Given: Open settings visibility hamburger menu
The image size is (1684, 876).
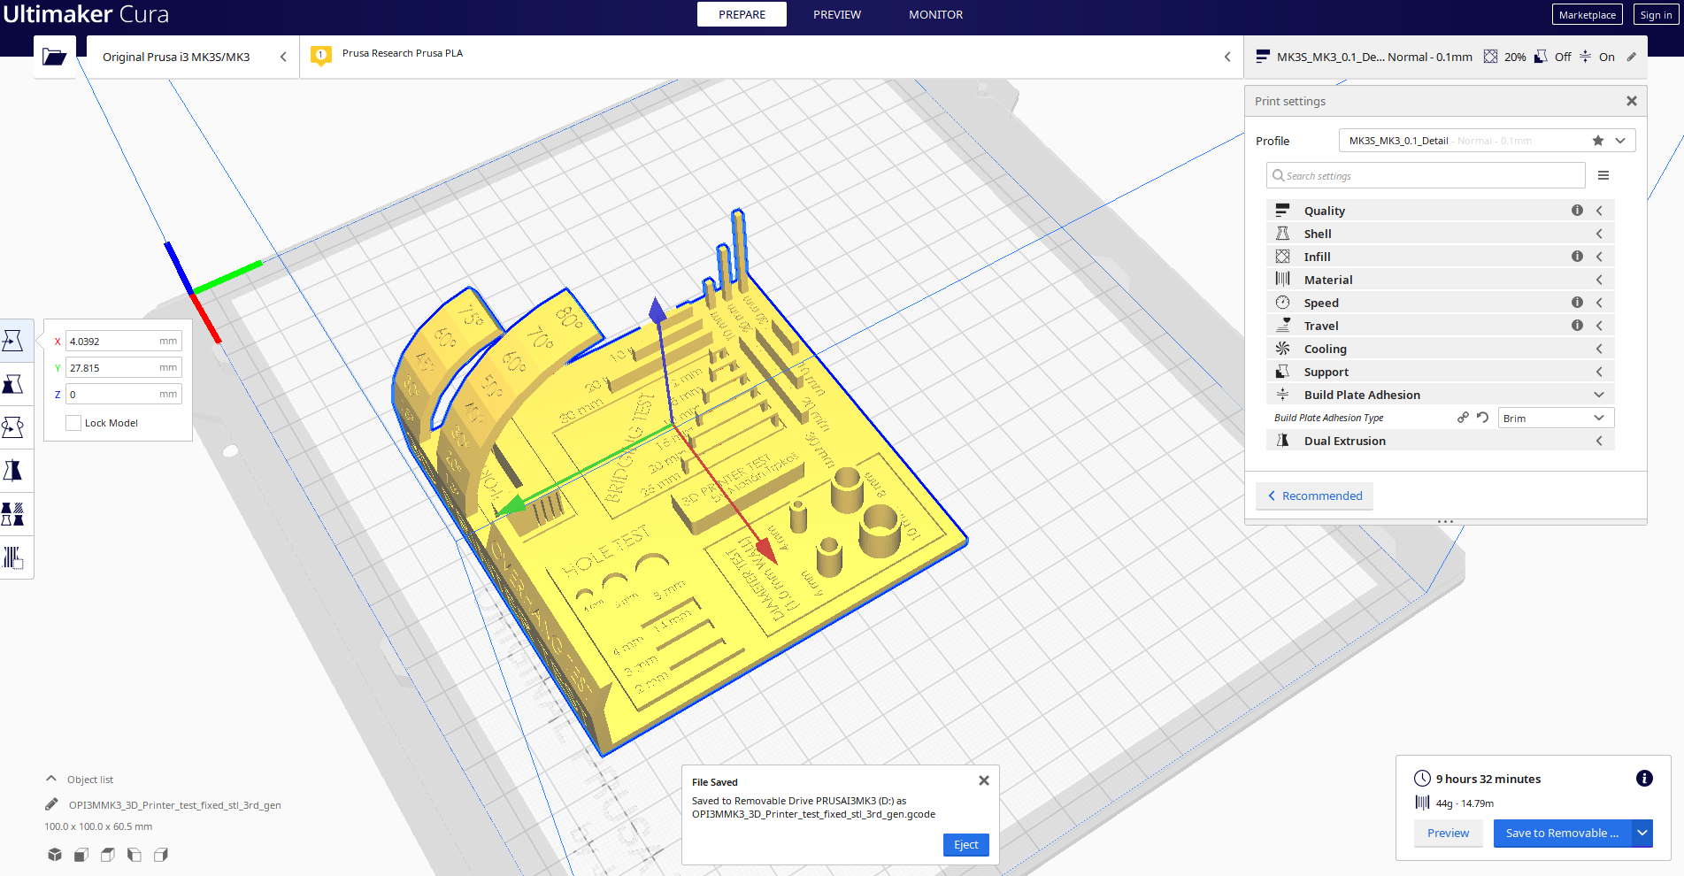Looking at the screenshot, I should click(x=1603, y=176).
